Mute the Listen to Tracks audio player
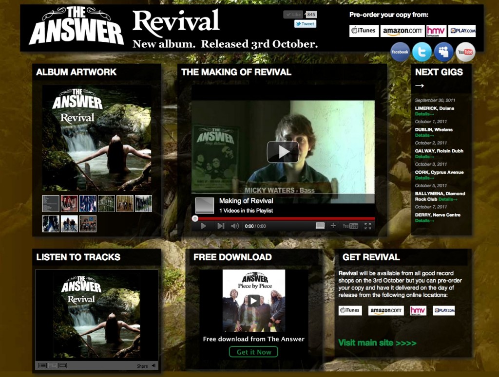Image resolution: width=499 pixels, height=377 pixels. tap(154, 365)
